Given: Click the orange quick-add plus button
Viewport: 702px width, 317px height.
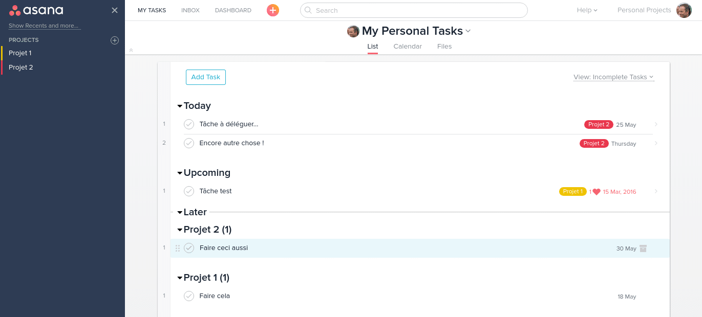Looking at the screenshot, I should coord(273,10).
